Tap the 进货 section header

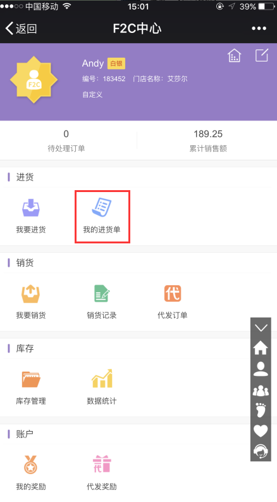tap(25, 177)
